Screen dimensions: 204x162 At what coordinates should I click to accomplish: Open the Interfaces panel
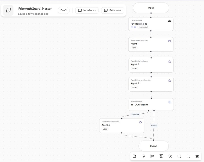(87, 10)
